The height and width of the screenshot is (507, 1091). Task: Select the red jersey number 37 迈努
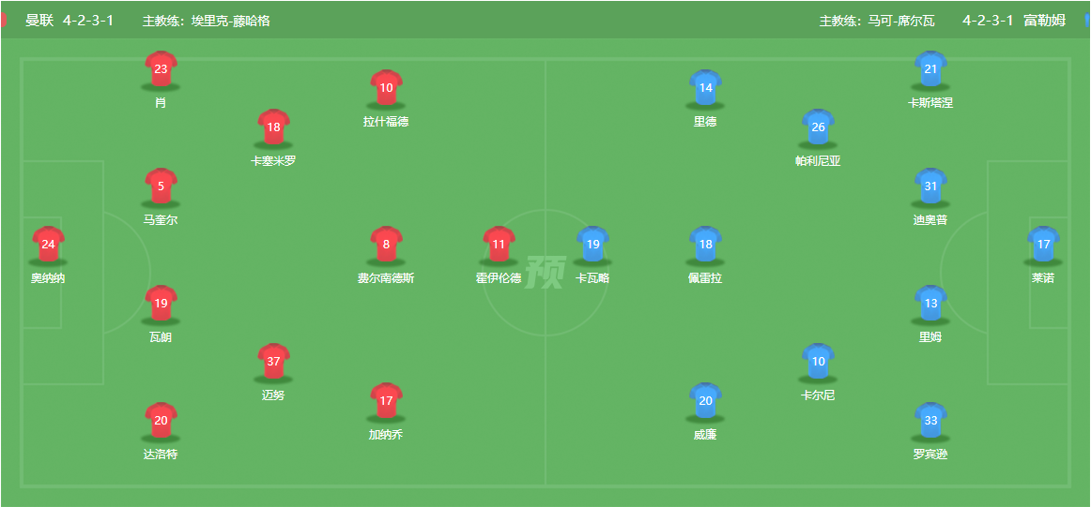[x=273, y=361]
